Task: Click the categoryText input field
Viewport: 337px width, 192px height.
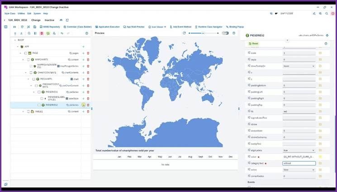Action: pyautogui.click(x=299, y=163)
